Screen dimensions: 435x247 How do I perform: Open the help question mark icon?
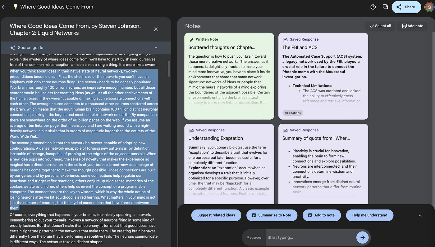[x=373, y=7]
